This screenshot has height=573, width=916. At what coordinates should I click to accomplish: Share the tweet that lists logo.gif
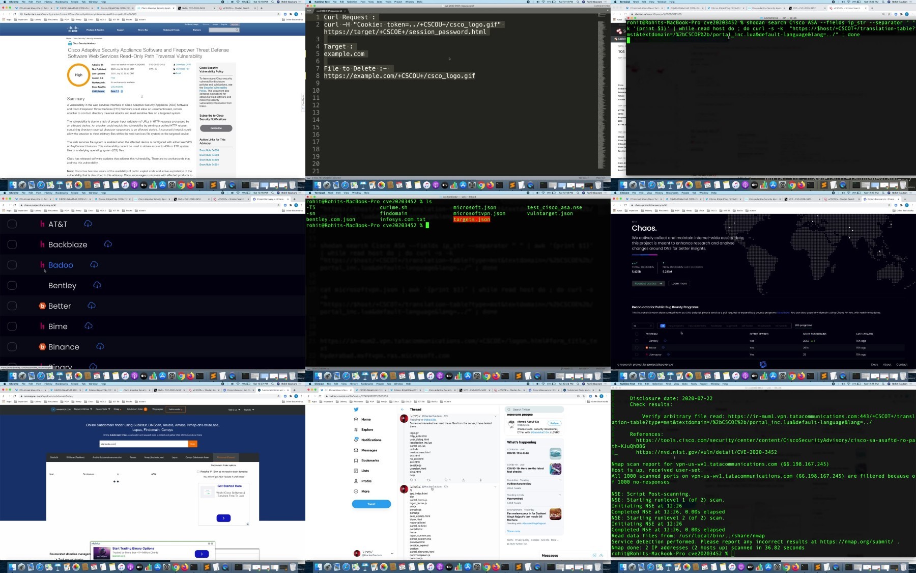[463, 480]
